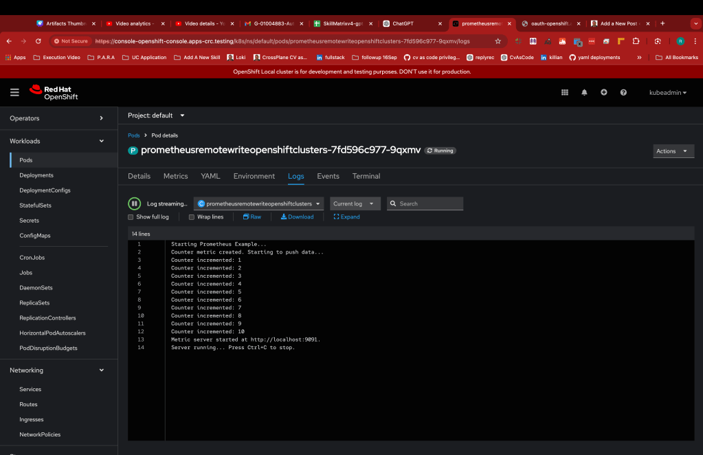Close the ChatGPT tab
The width and height of the screenshot is (703, 455).
point(440,24)
